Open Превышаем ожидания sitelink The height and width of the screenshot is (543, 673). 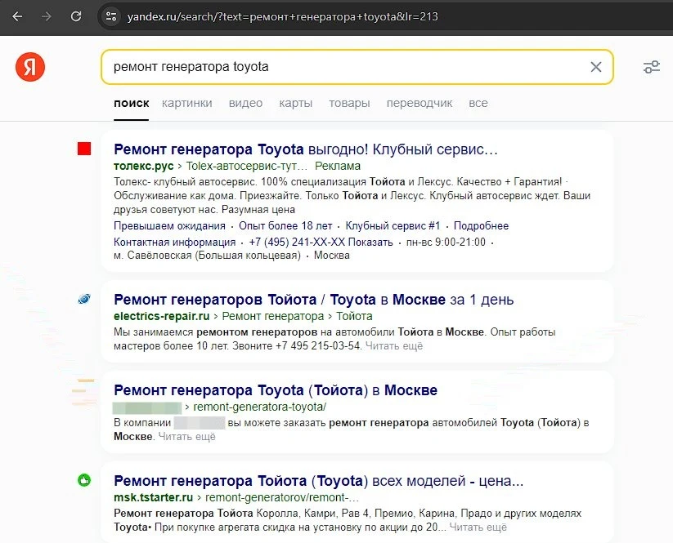169,226
